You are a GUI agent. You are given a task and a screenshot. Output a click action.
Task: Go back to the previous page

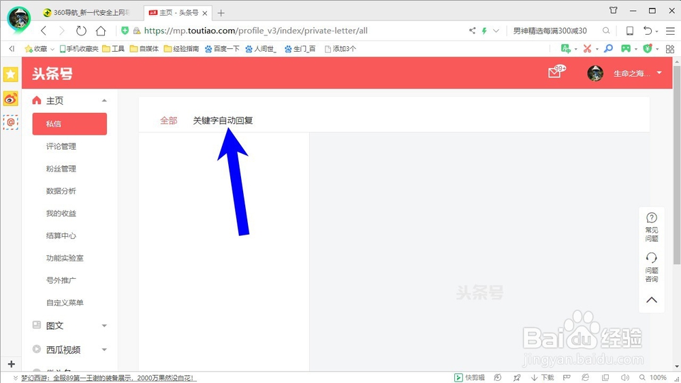pos(44,31)
